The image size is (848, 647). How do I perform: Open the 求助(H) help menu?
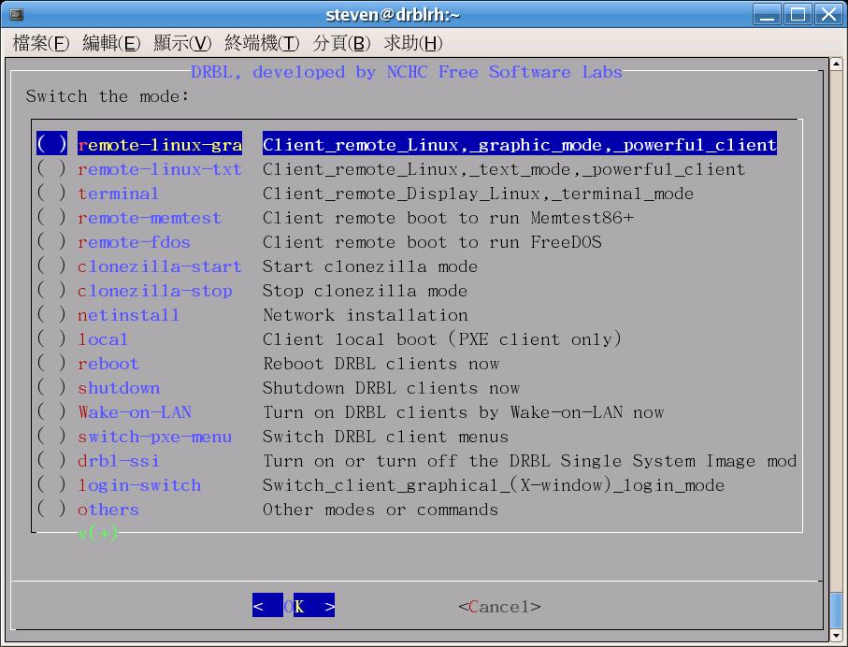click(413, 43)
